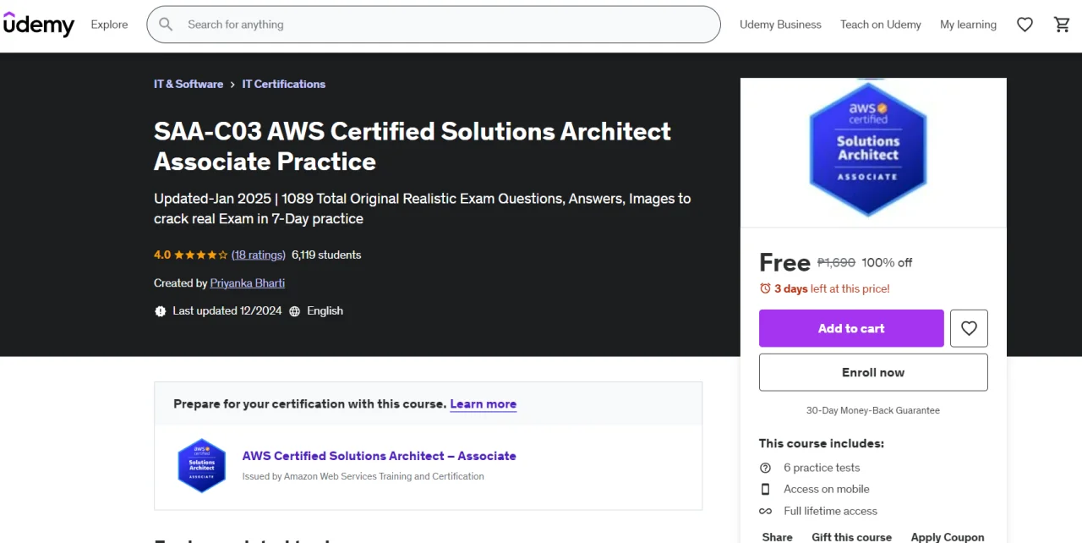Open instructor Priyanka Bharti profile
This screenshot has height=543, width=1082.
pos(248,283)
